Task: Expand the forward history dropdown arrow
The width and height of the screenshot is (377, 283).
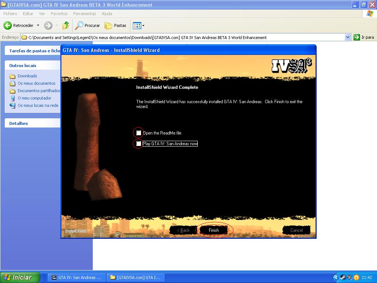Action: 57,25
